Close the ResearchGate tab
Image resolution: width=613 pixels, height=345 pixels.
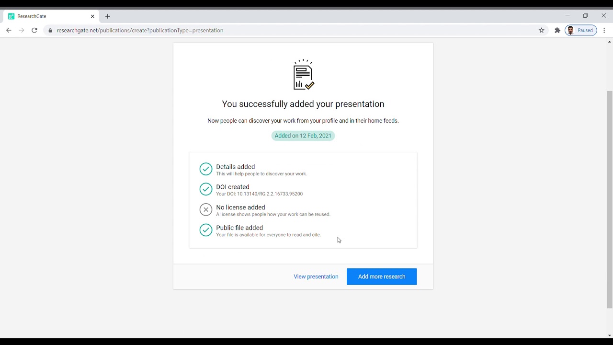pos(92,16)
